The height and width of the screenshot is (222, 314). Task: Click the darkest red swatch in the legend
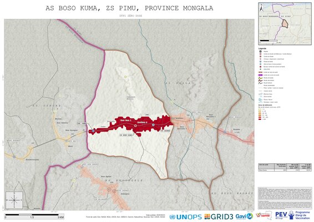(x=260, y=119)
